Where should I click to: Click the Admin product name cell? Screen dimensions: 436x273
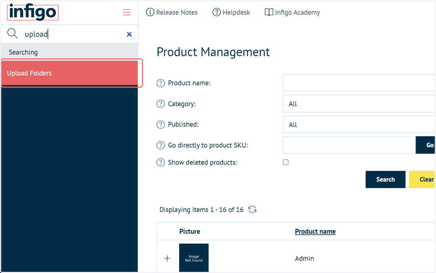[x=304, y=258]
